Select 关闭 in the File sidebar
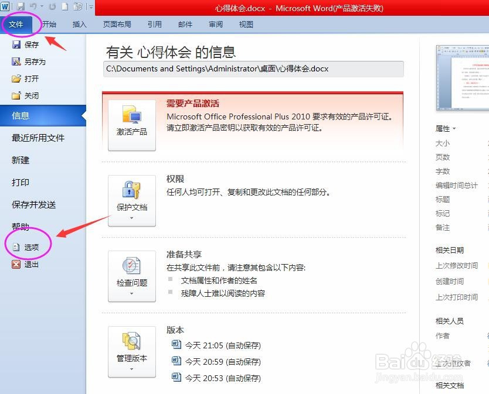This screenshot has width=489, height=394. (x=29, y=95)
